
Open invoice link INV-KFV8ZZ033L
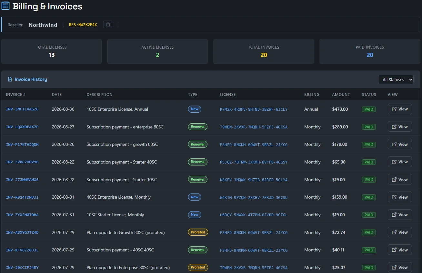click(x=22, y=250)
